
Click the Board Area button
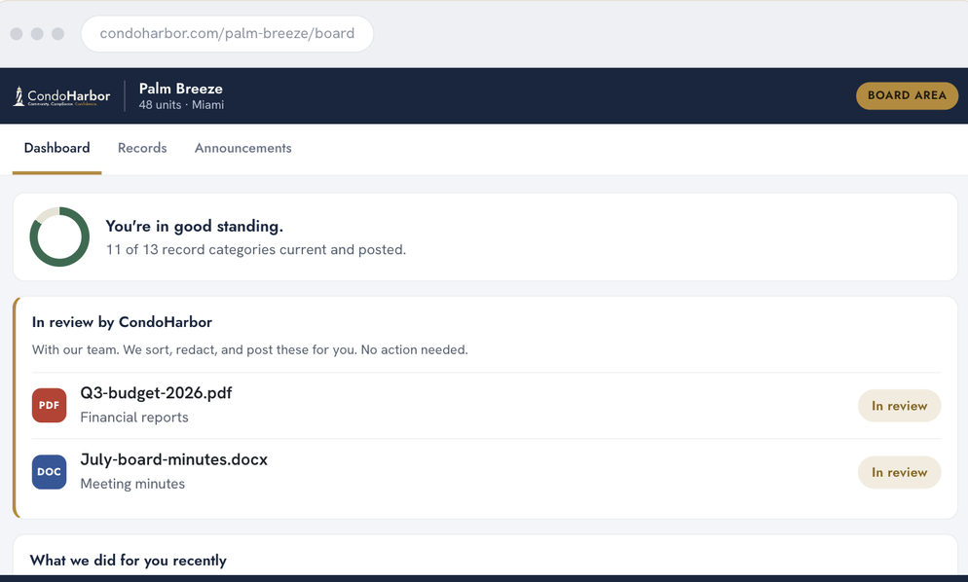coord(907,95)
